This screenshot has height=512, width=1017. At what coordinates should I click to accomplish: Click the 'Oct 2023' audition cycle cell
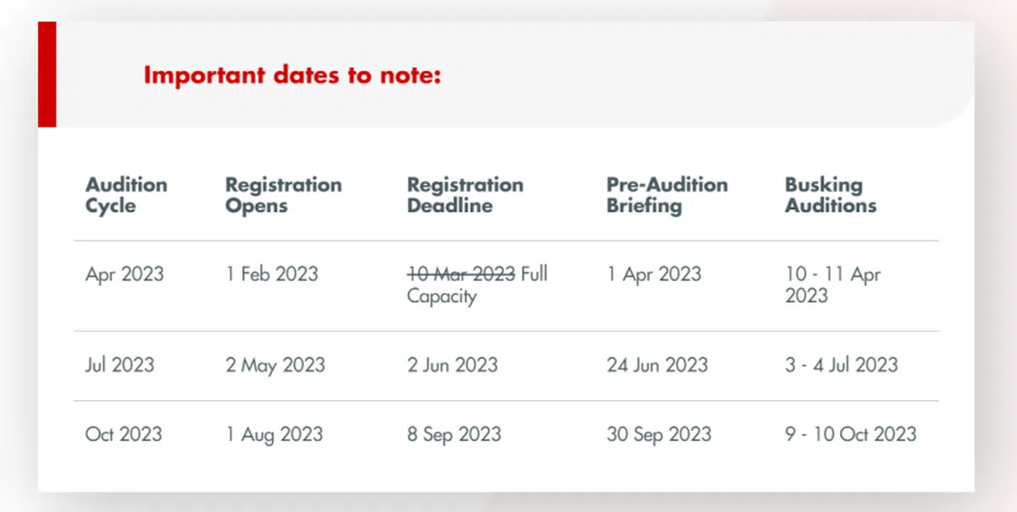pyautogui.click(x=123, y=435)
